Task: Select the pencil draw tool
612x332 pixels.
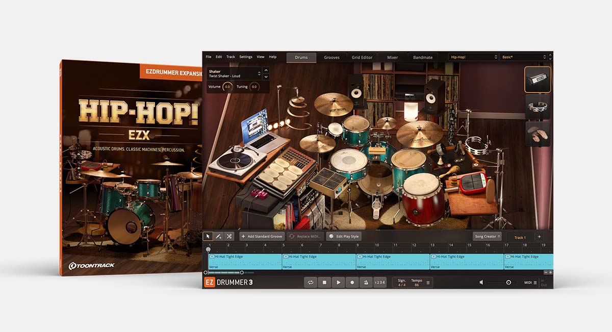Action: click(x=218, y=236)
